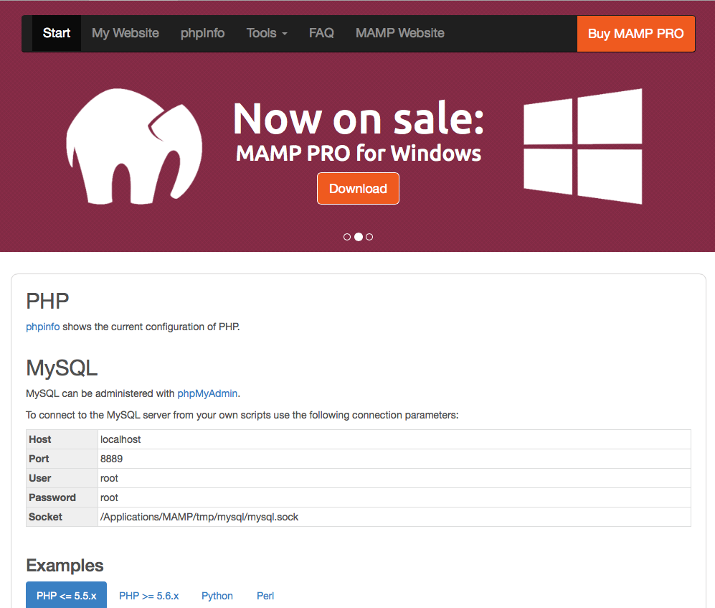Select the first carousel indicator dot
This screenshot has height=608, width=715.
coord(347,237)
